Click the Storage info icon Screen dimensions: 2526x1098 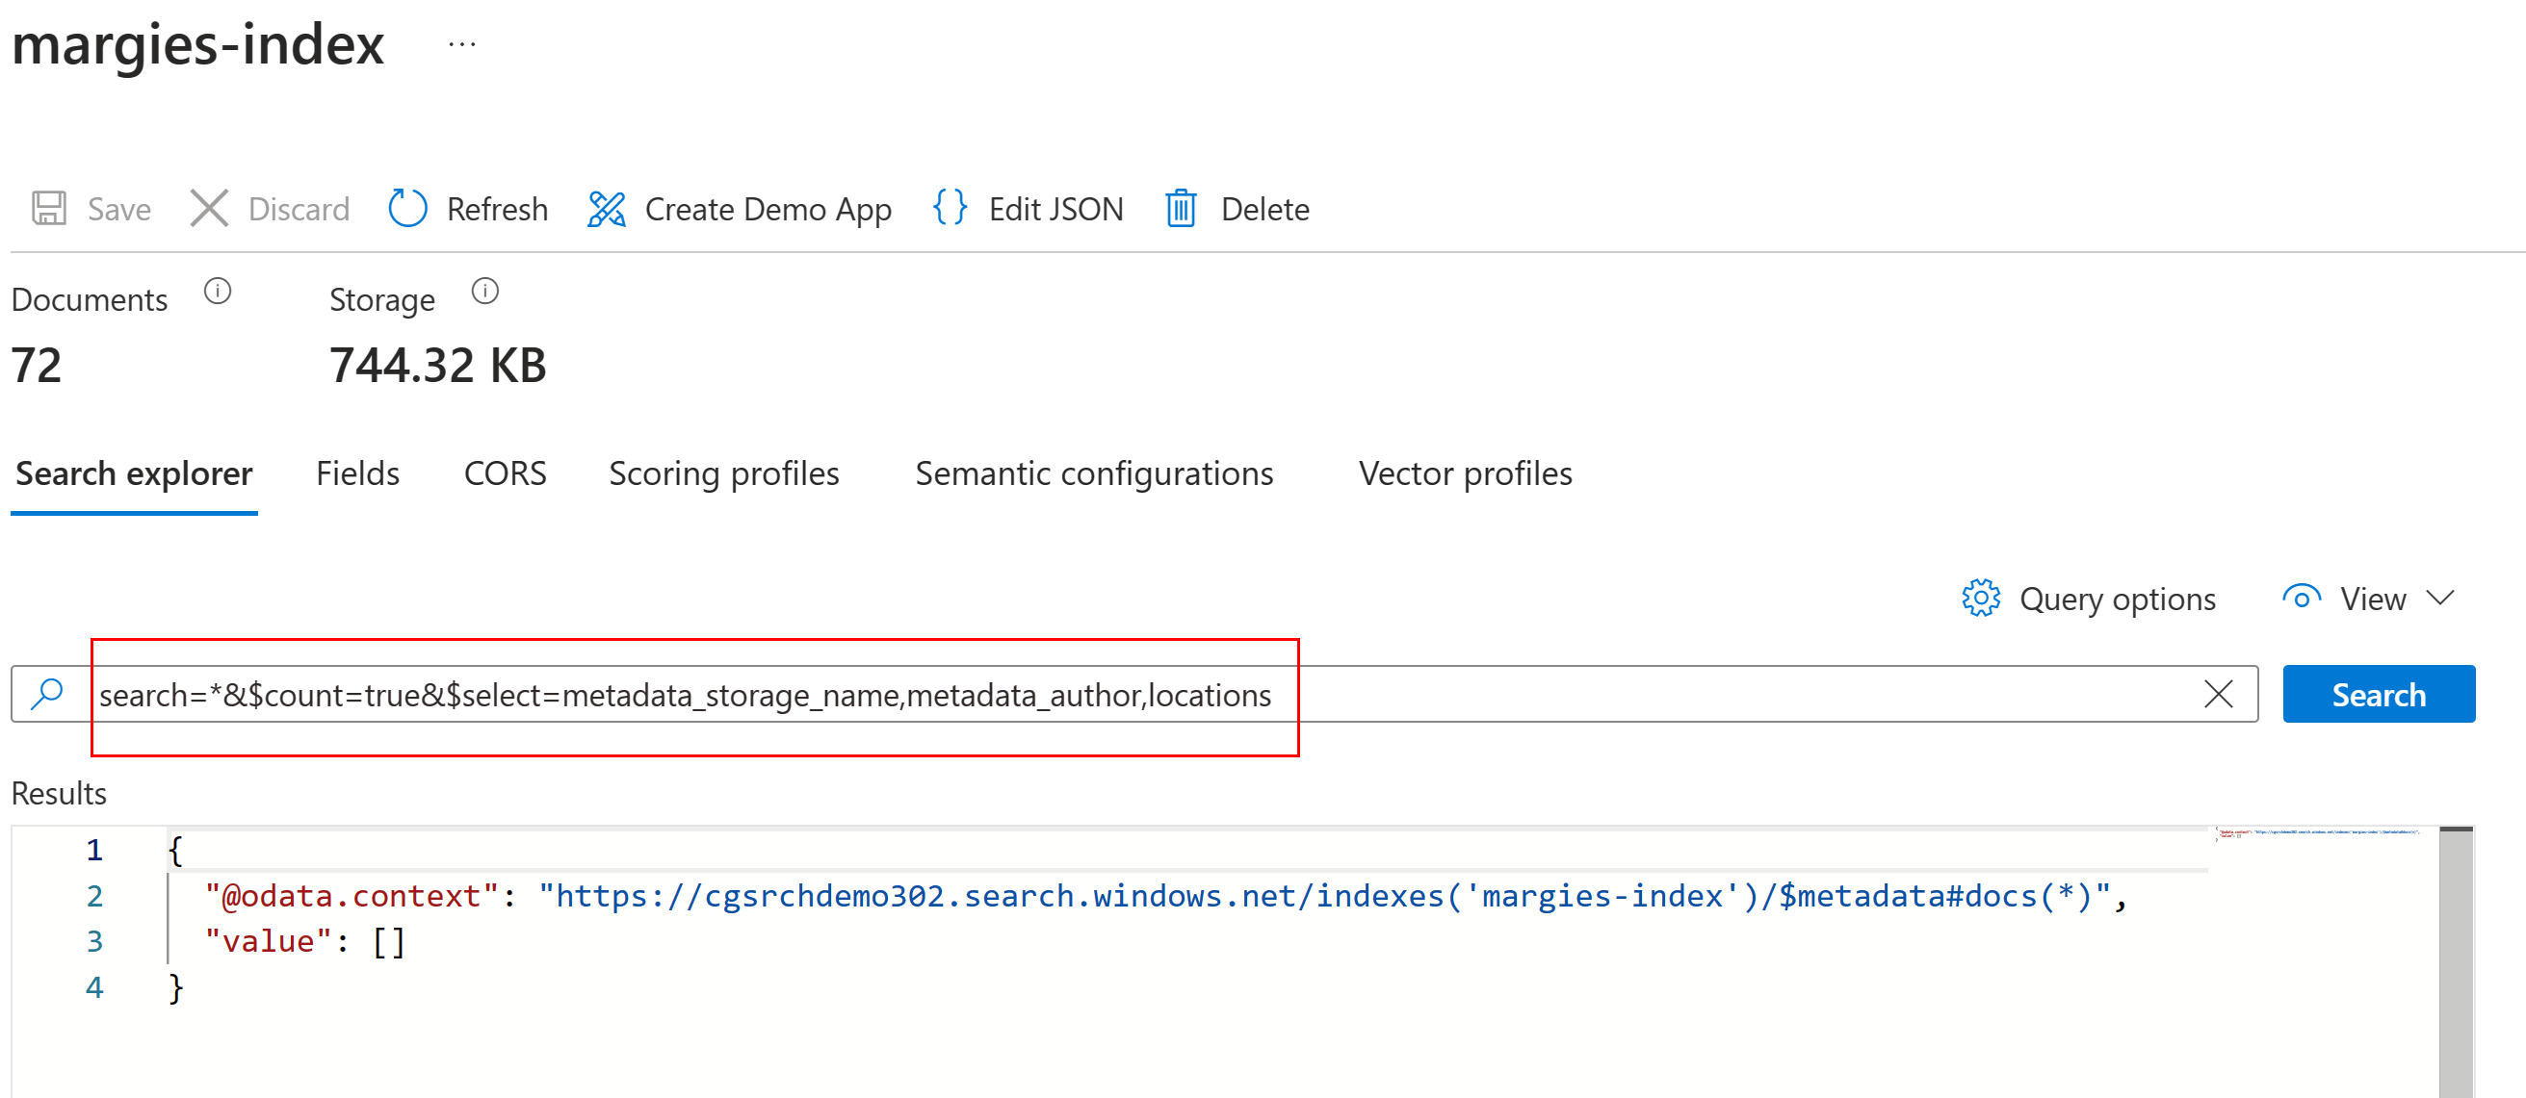[484, 291]
